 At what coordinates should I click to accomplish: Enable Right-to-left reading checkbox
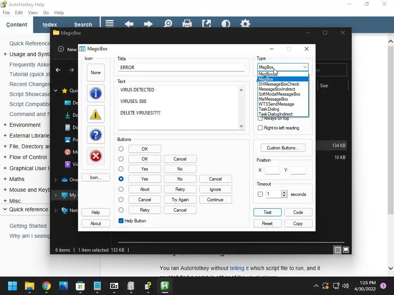(260, 128)
